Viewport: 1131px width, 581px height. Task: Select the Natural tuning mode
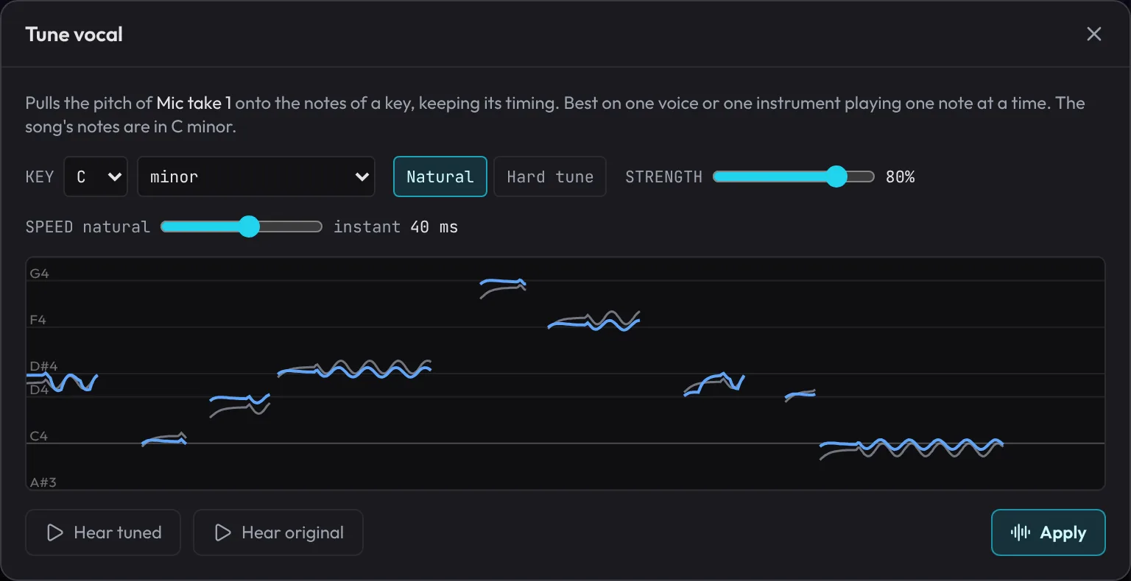pos(440,177)
